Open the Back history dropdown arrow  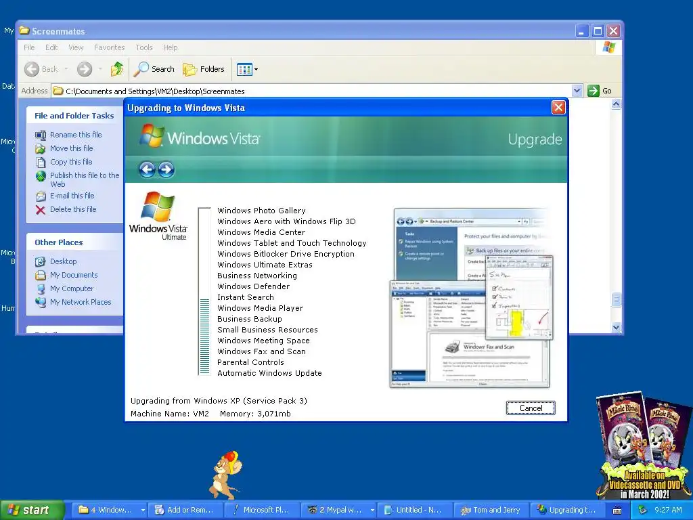[66, 69]
